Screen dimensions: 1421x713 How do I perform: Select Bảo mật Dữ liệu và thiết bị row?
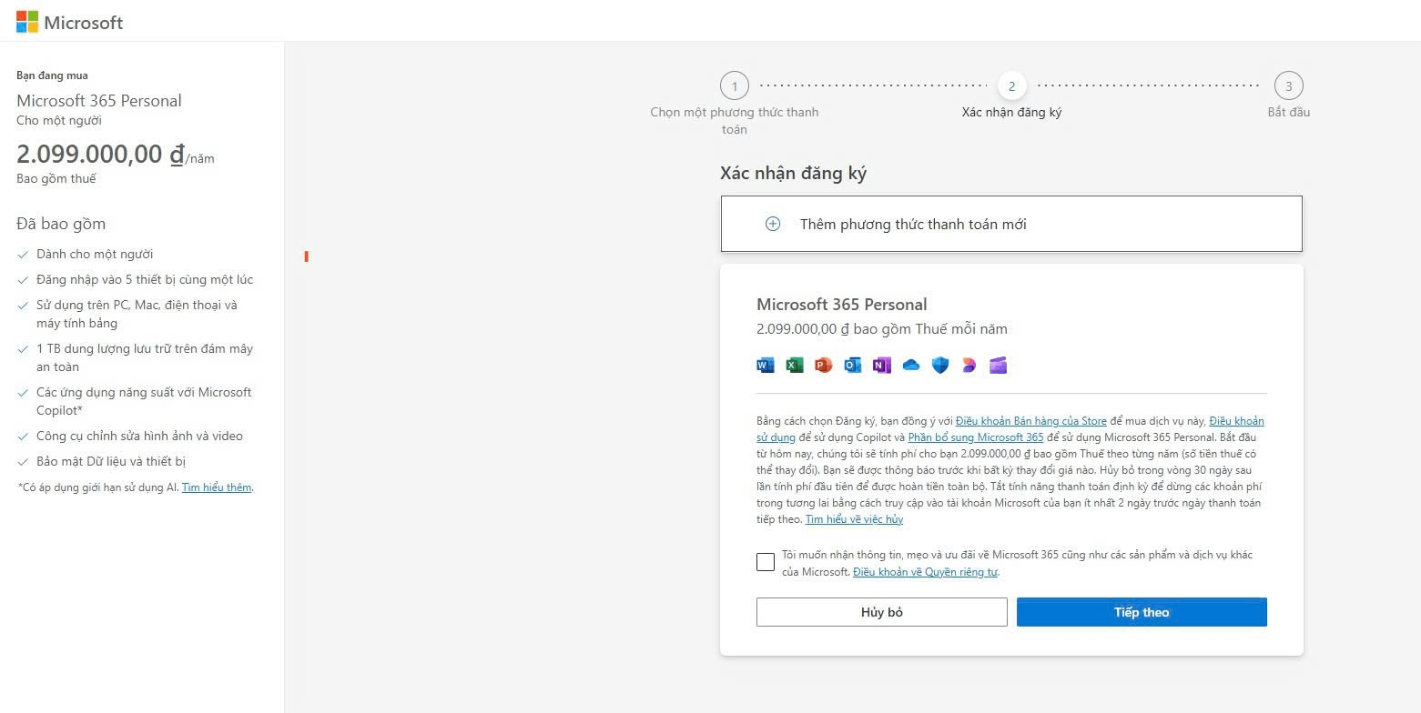point(101,462)
